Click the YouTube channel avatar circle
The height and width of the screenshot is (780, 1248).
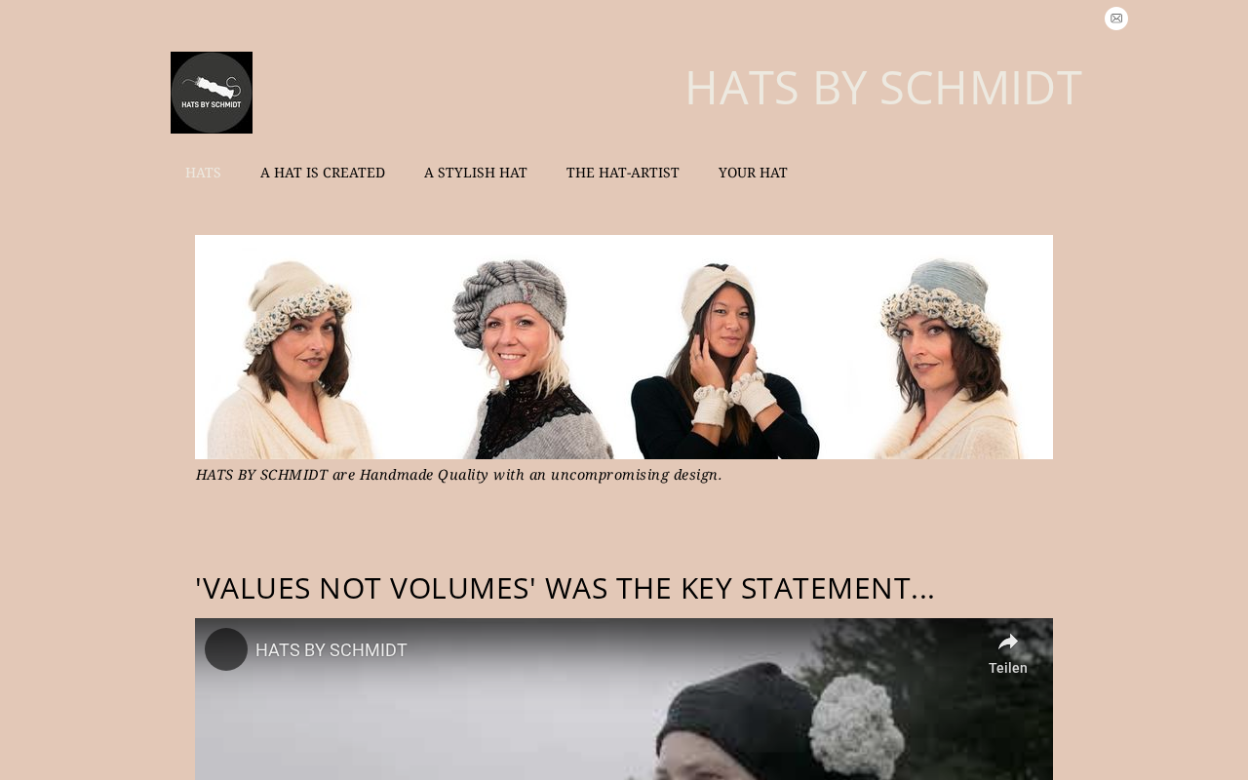pos(226,649)
